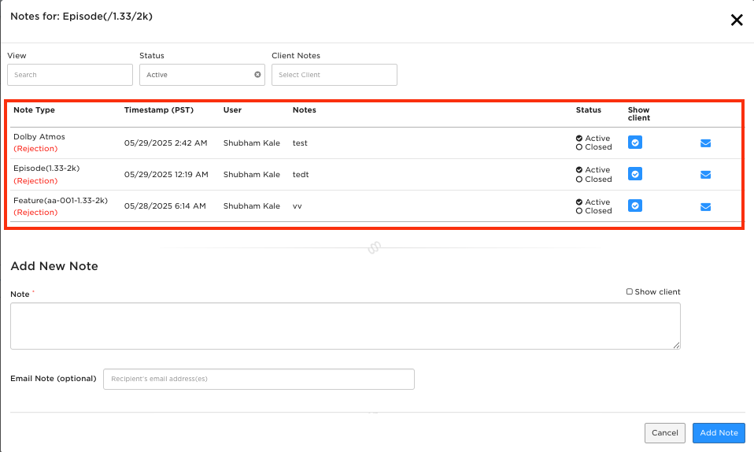Toggle Show client for Feature(aa-001-1.33-2k) note
This screenshot has height=452, width=754.
point(634,206)
